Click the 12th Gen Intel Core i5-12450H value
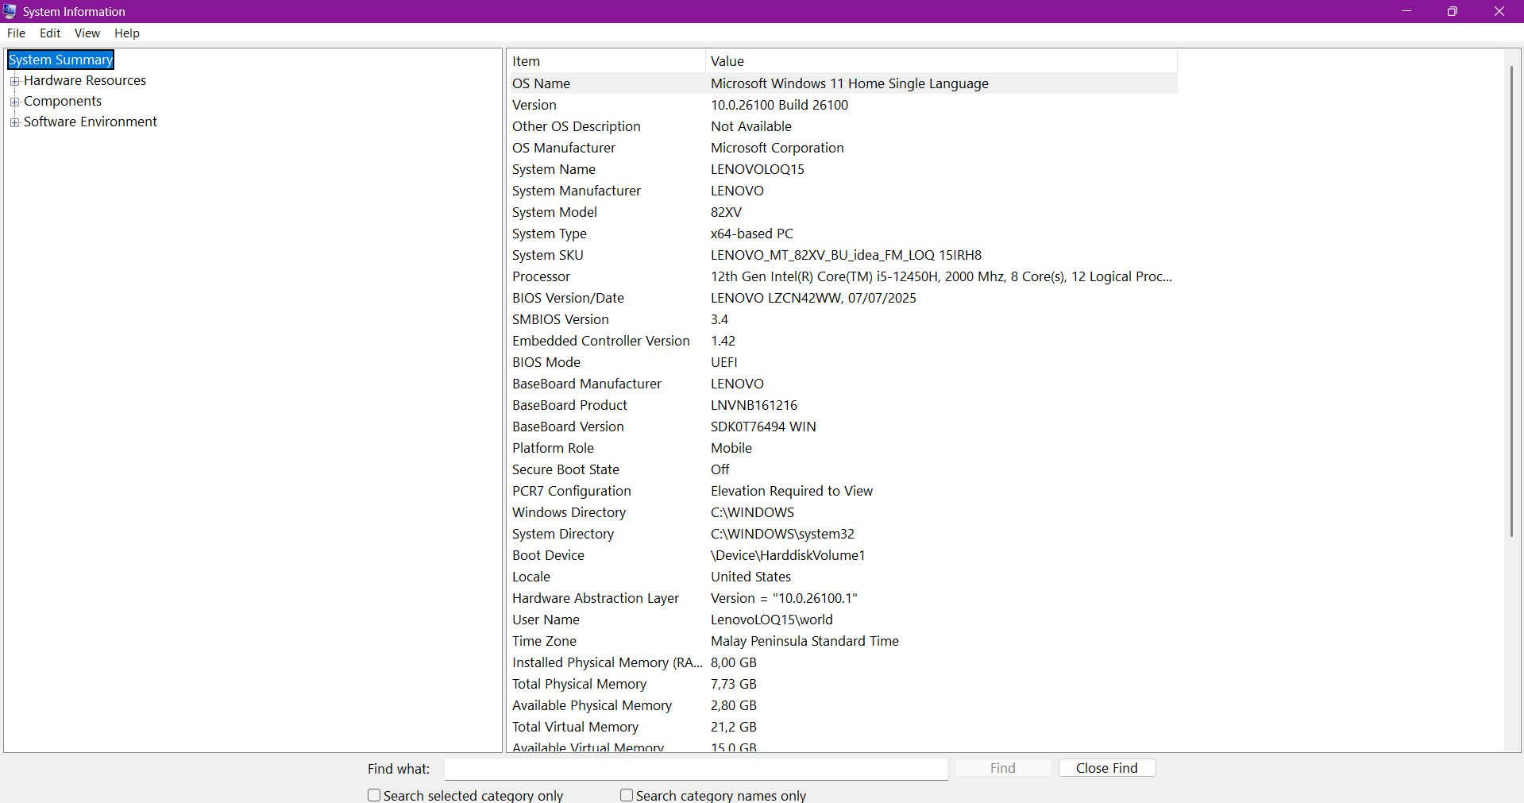The width and height of the screenshot is (1524, 803). click(x=941, y=276)
